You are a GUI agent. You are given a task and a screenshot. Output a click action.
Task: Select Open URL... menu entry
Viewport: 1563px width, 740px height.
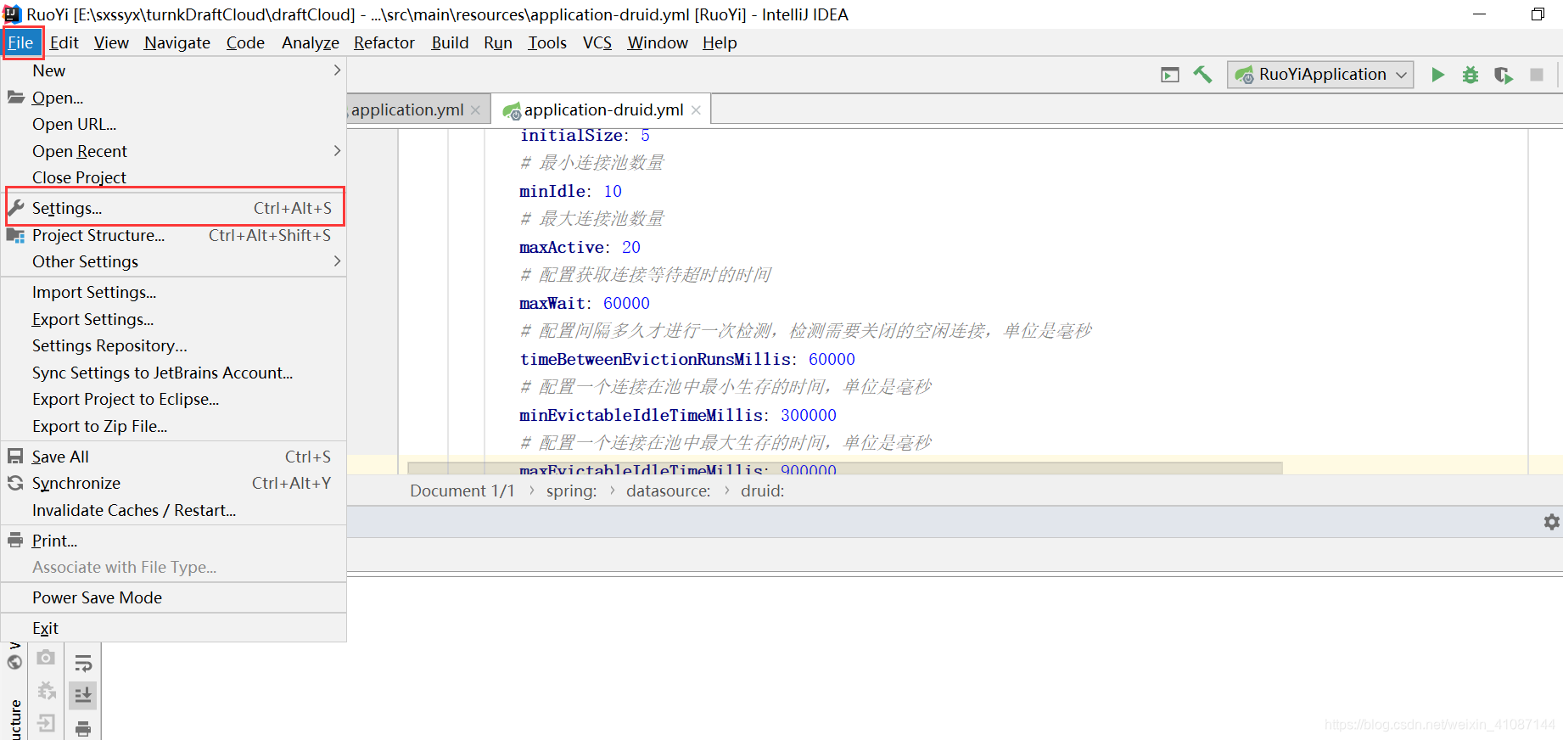tap(173, 124)
